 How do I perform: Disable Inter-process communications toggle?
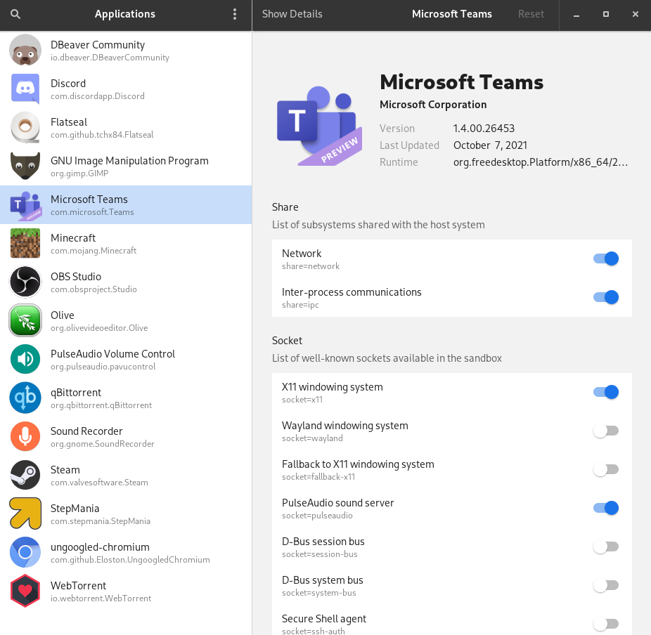(606, 297)
